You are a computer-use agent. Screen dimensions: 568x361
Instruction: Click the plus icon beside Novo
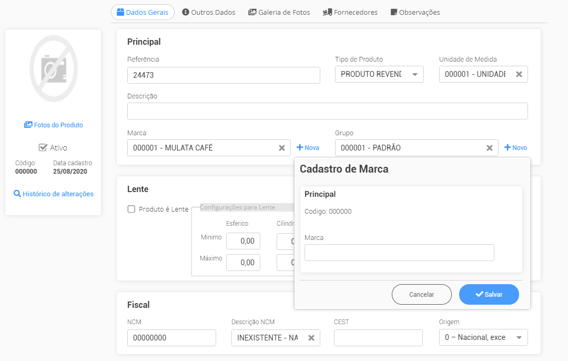point(508,147)
